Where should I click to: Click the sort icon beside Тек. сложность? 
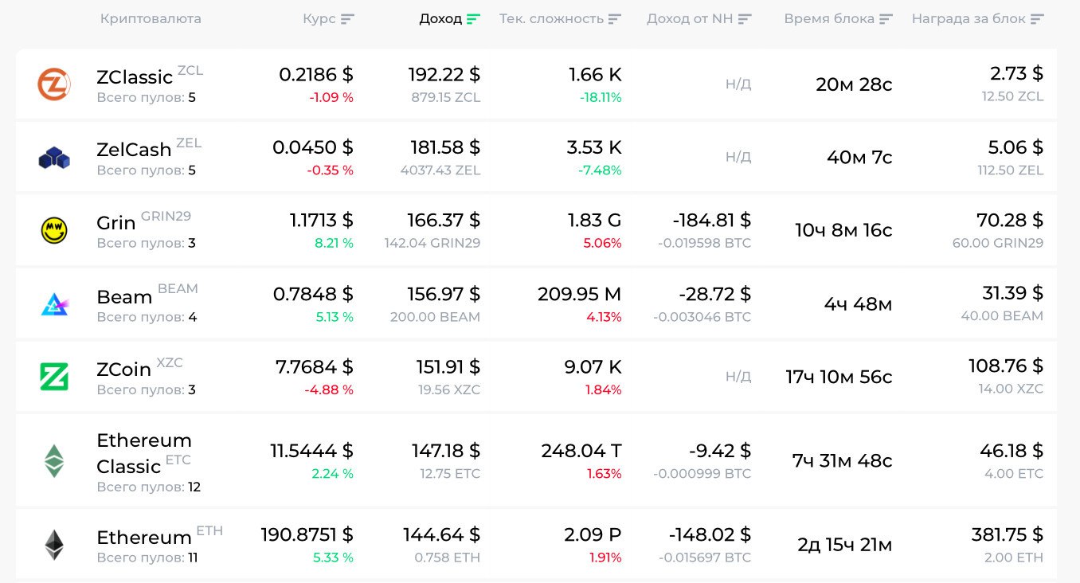615,19
